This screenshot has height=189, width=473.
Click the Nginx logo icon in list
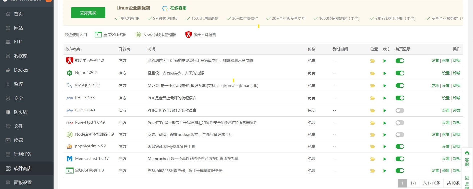coord(70,73)
